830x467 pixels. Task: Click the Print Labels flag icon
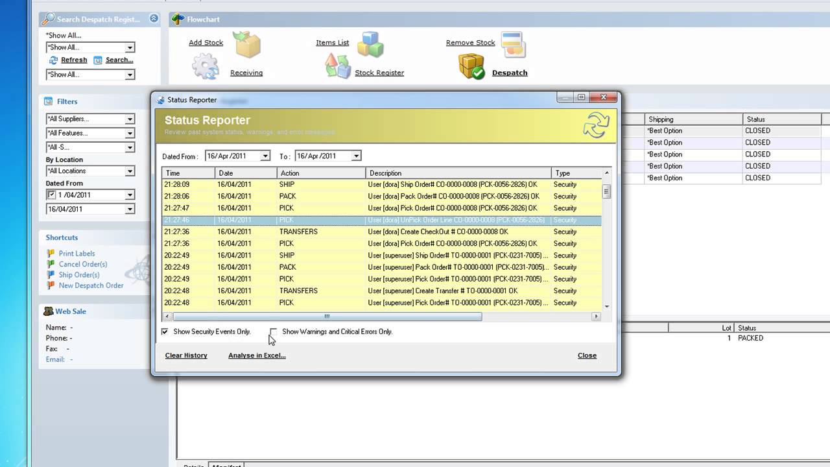coord(51,254)
